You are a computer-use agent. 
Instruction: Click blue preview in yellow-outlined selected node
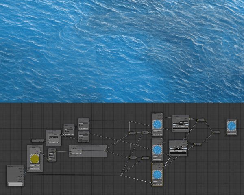point(157,175)
